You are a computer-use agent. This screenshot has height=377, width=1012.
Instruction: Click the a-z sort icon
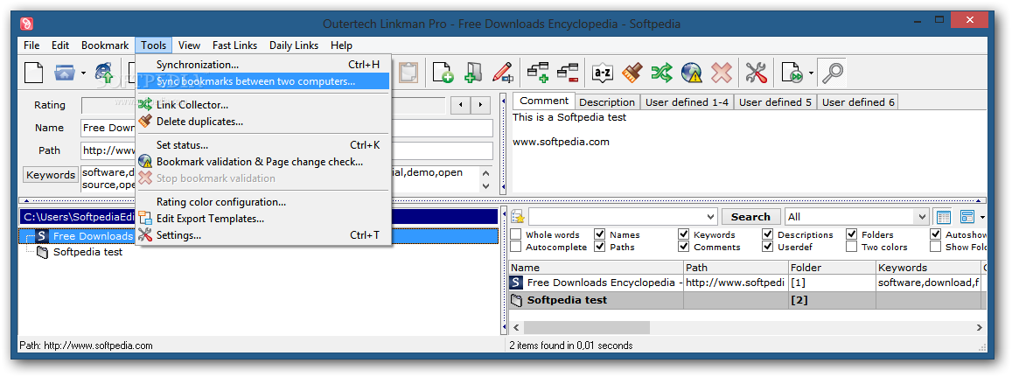coord(602,73)
